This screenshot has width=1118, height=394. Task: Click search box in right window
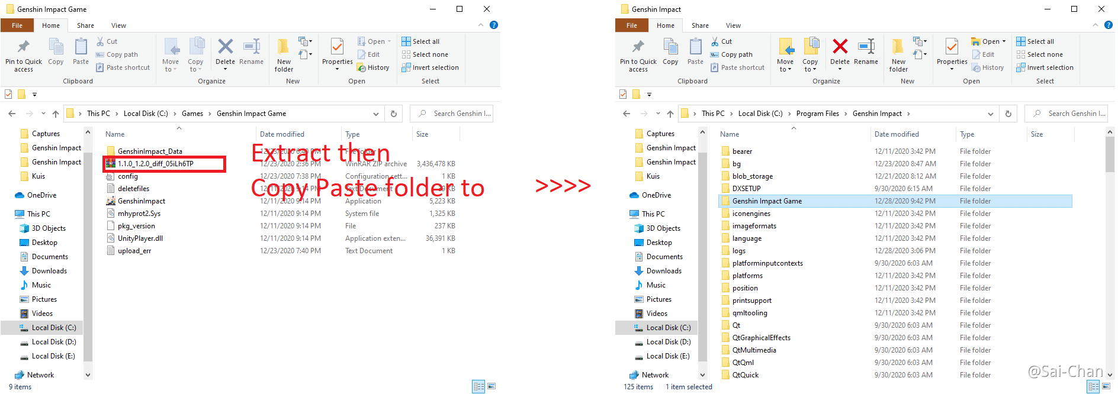pos(1066,114)
